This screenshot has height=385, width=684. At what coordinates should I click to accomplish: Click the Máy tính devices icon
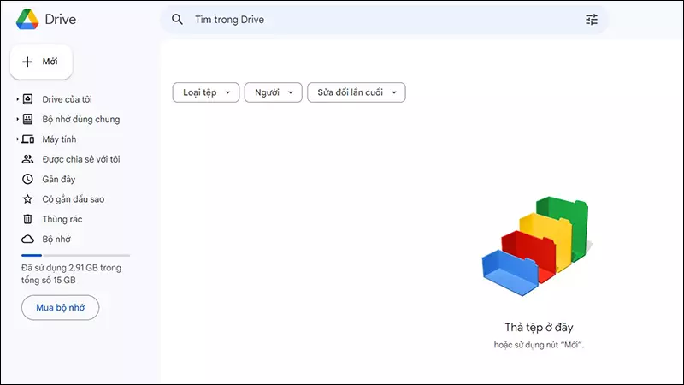(27, 139)
